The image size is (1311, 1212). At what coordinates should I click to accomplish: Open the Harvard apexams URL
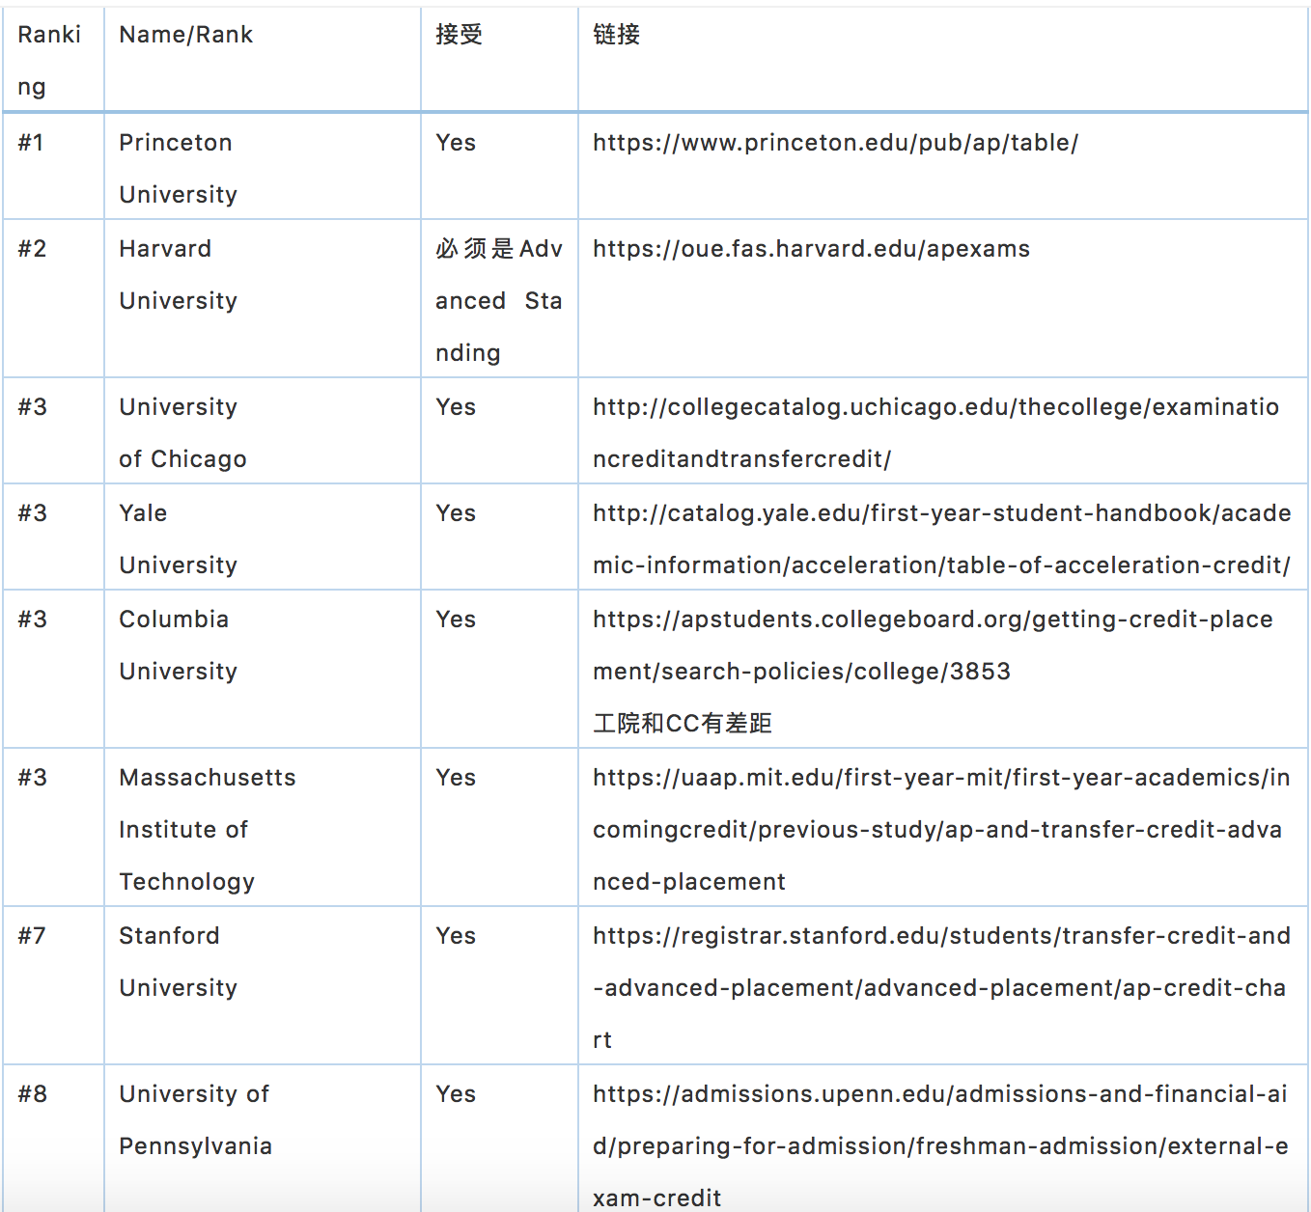coord(811,249)
